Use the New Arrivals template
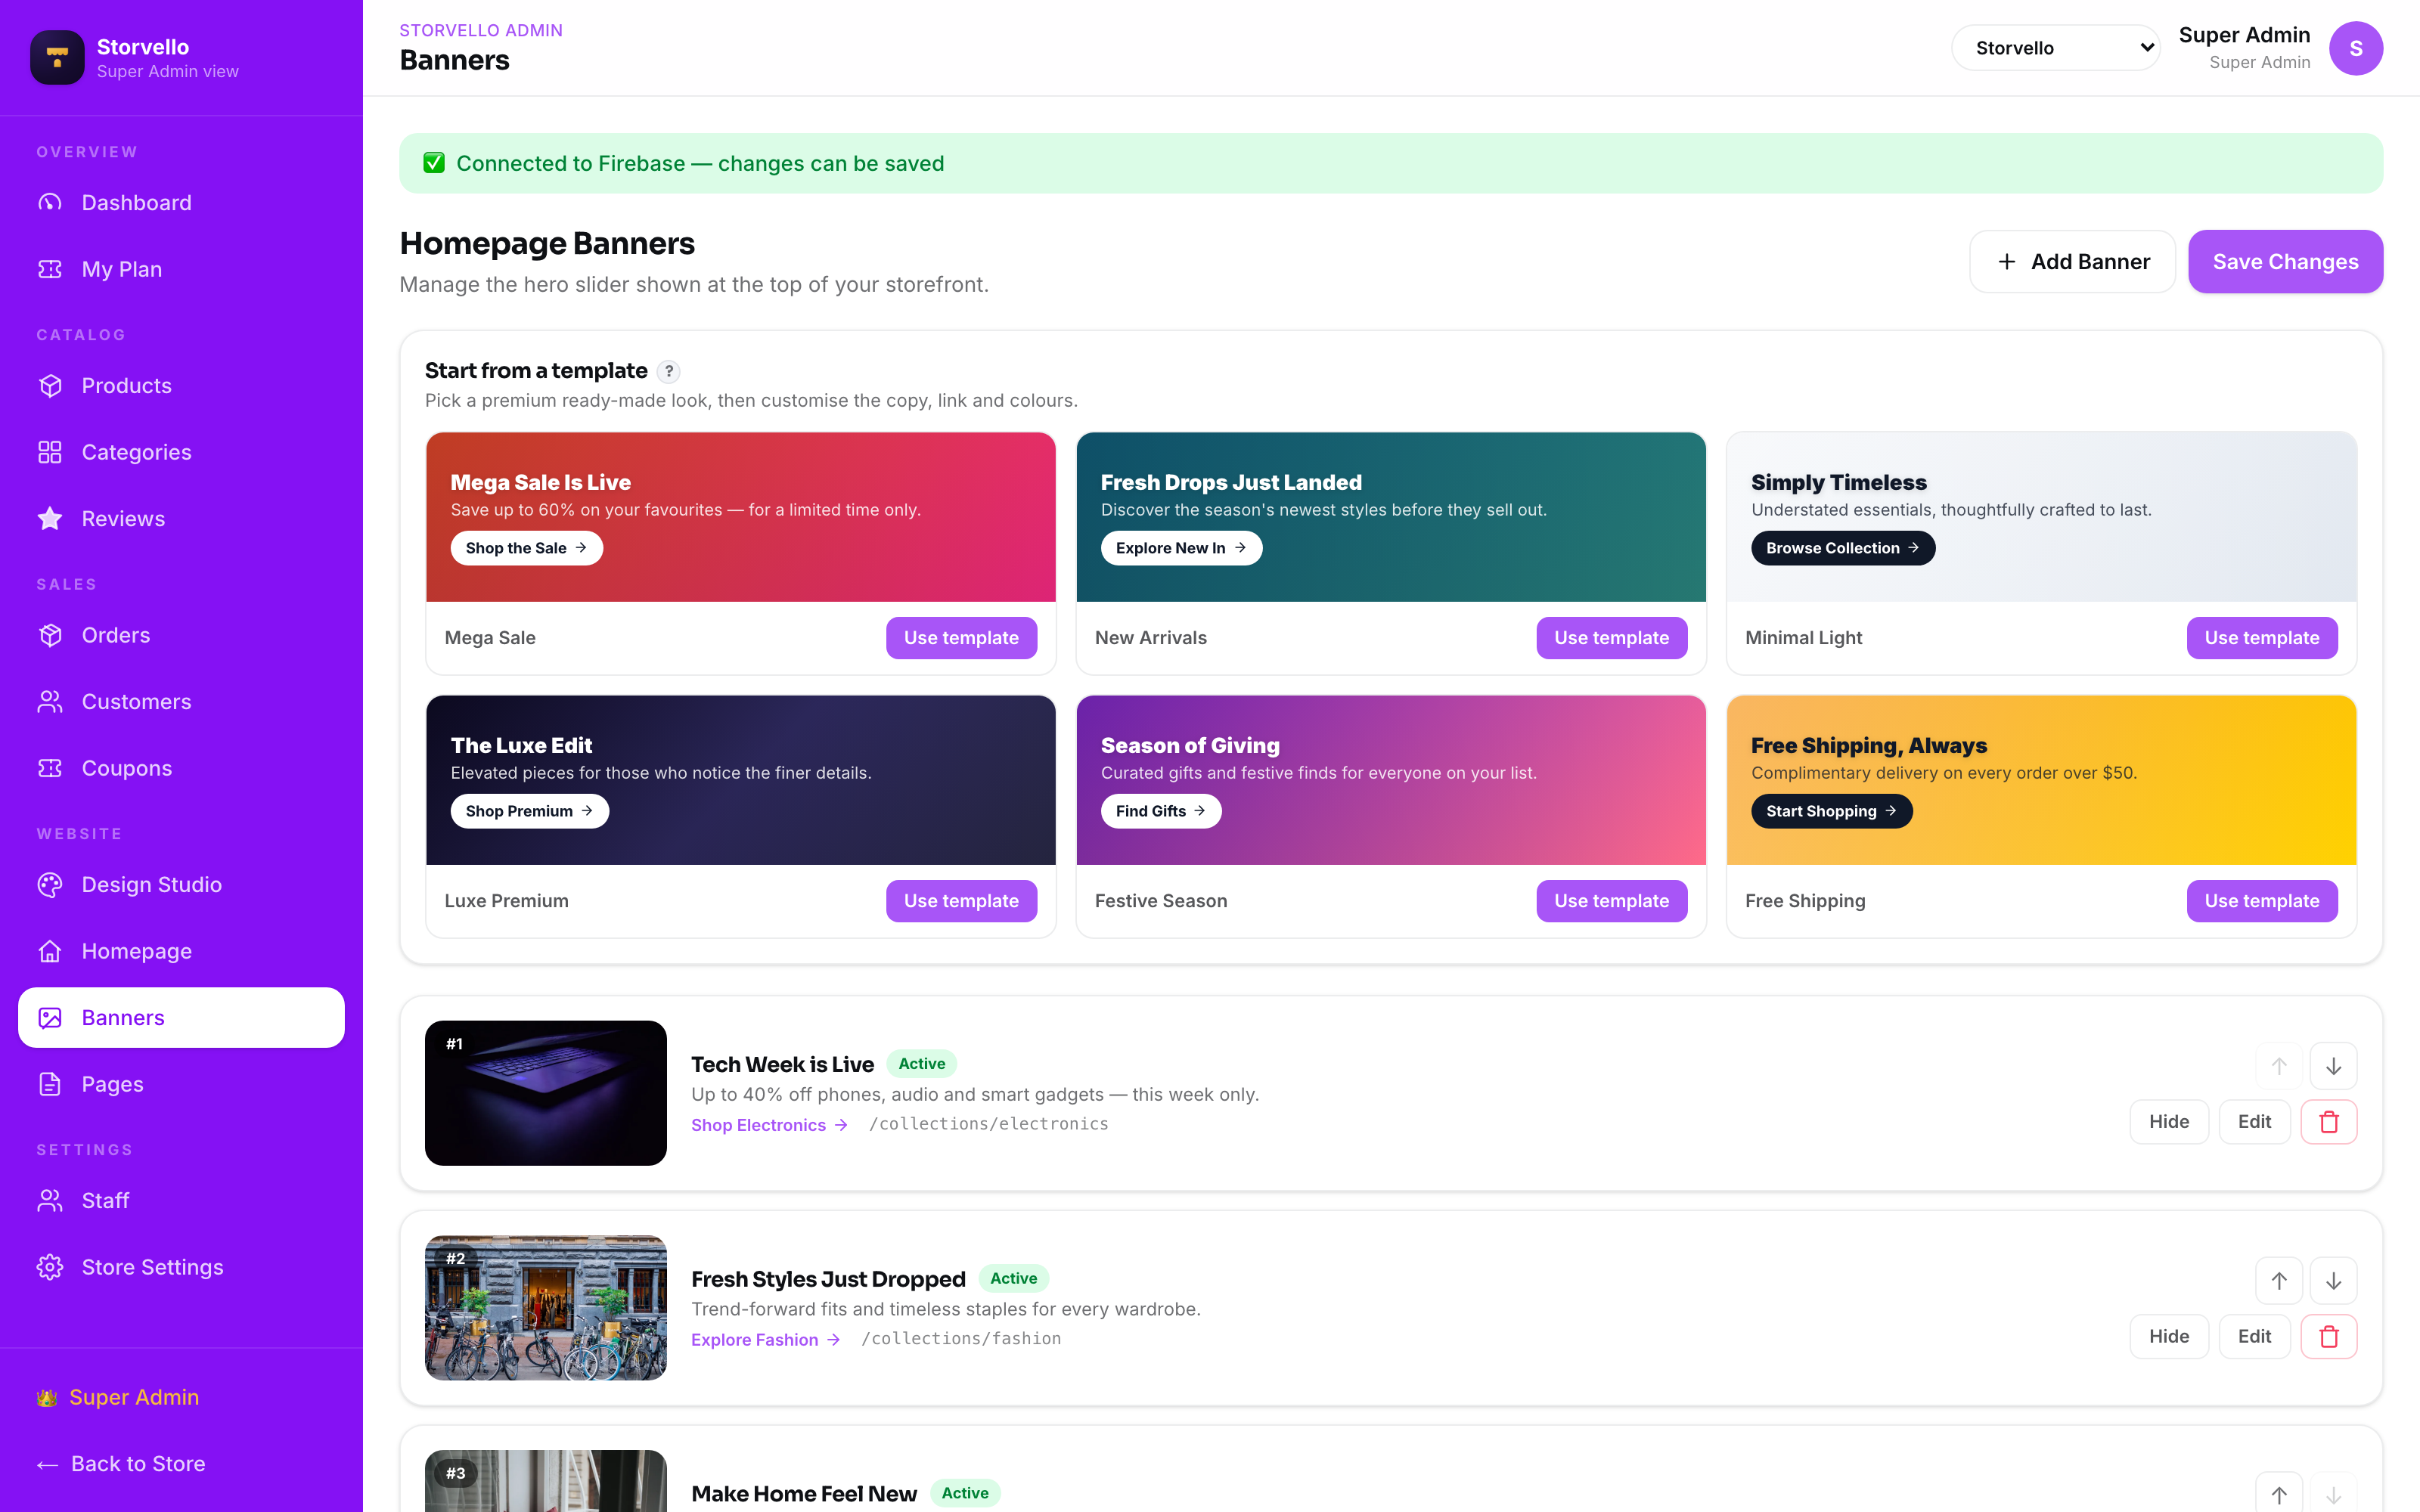The width and height of the screenshot is (2420, 1512). 1611,638
